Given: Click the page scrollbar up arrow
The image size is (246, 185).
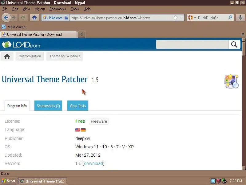Looking at the screenshot, I should point(244,40).
